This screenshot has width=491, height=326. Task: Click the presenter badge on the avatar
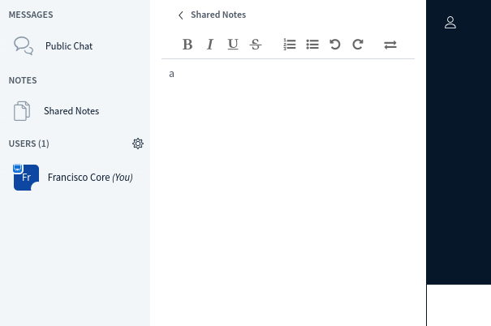coord(18,168)
